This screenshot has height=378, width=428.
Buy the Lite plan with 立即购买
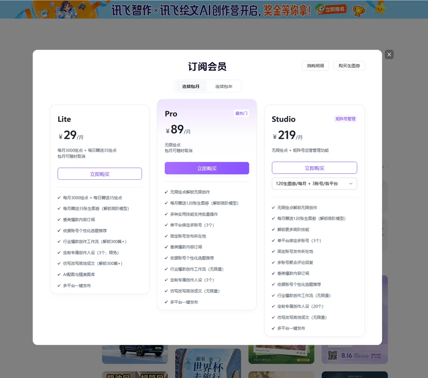coord(100,174)
